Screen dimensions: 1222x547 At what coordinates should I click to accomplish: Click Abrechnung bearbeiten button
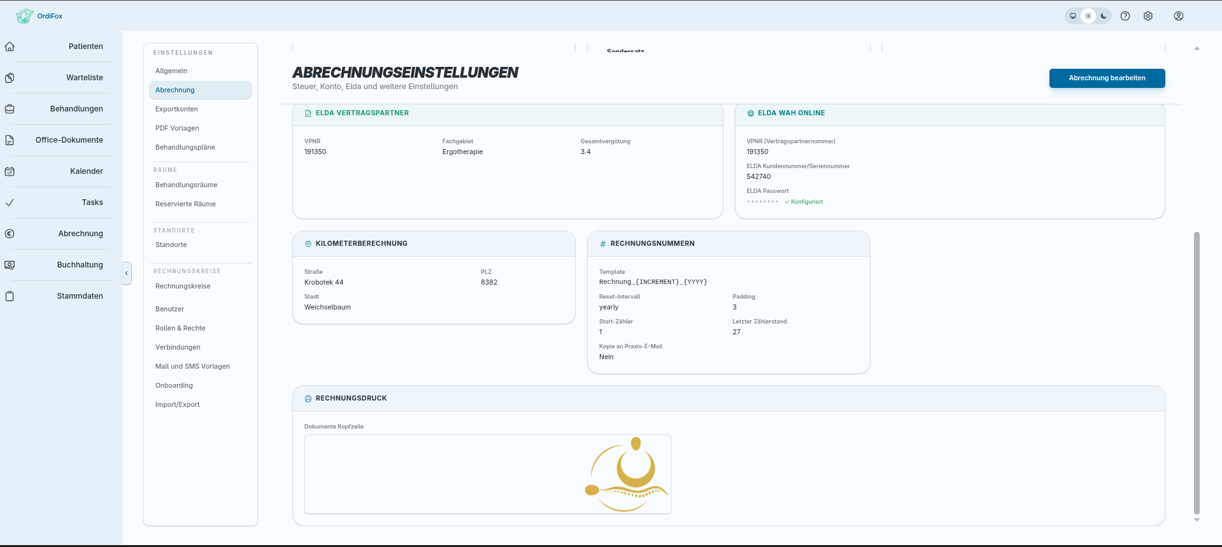pos(1107,78)
